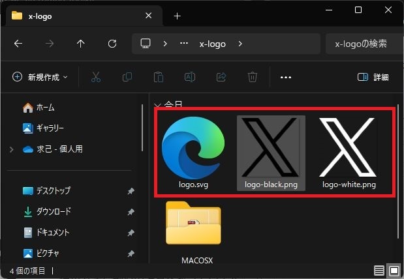Click the sidebar vertical scrollbar
Viewport: 404px width, 279px height.
coord(142,128)
